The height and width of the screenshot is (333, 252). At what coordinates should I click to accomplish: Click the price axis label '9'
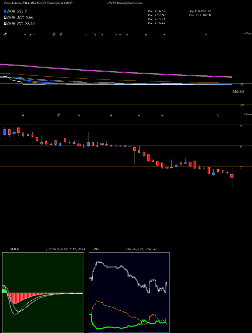point(241,126)
